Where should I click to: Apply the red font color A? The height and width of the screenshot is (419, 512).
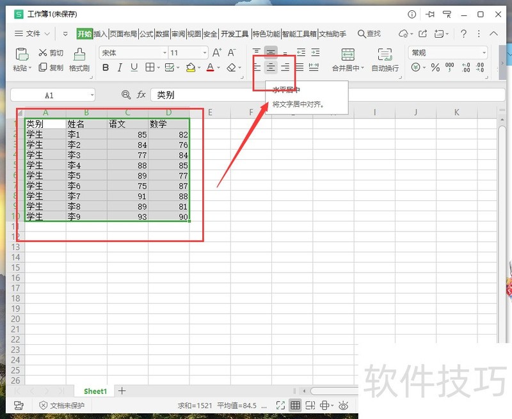point(211,68)
